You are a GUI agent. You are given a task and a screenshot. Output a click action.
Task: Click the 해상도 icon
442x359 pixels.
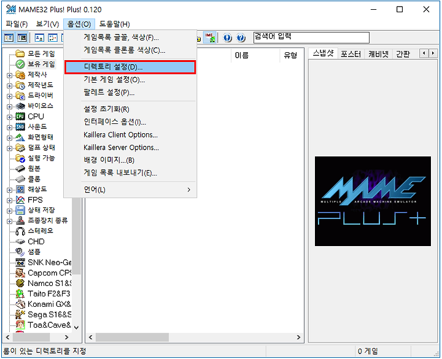pyautogui.click(x=20, y=190)
